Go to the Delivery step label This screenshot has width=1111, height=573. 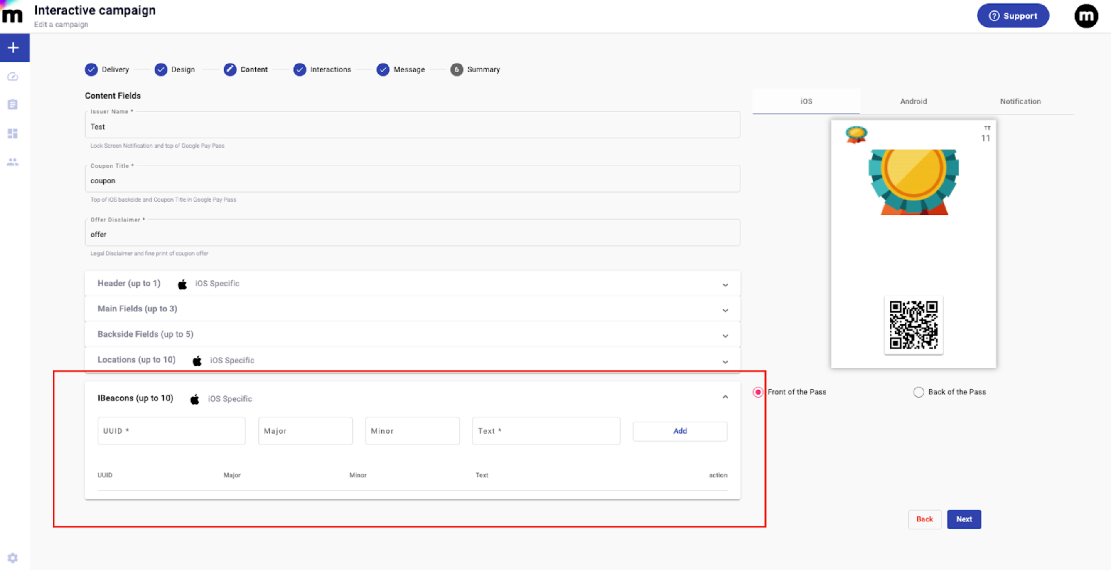tap(115, 69)
